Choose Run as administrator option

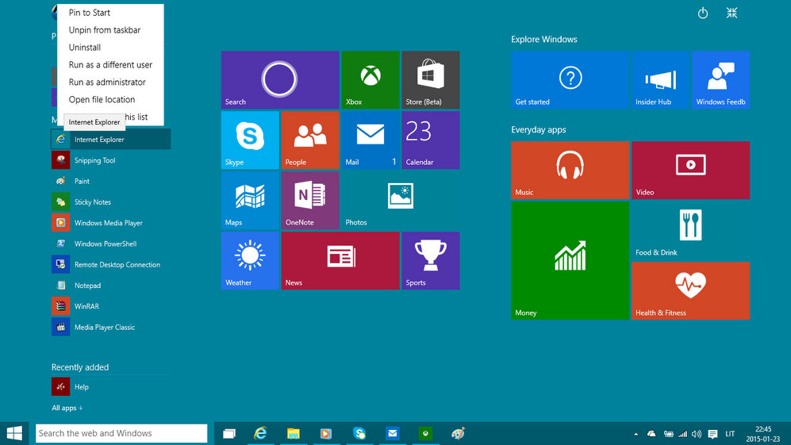coord(107,82)
